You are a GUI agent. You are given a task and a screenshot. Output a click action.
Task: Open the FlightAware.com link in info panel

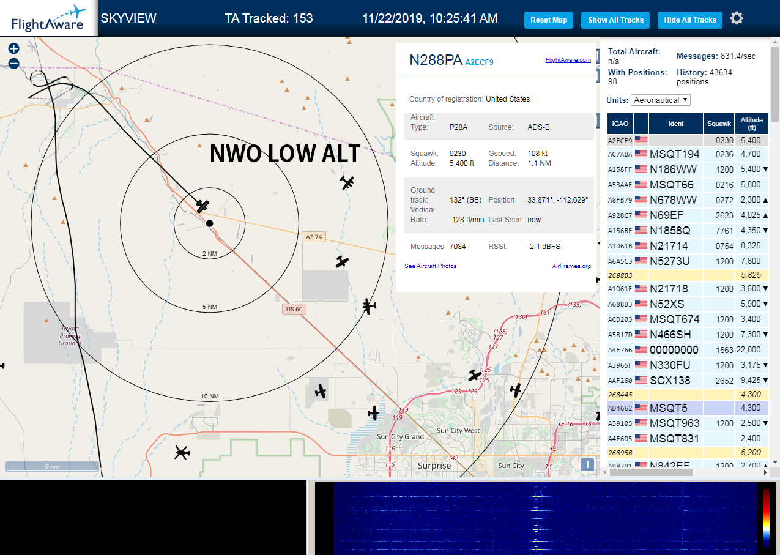568,60
